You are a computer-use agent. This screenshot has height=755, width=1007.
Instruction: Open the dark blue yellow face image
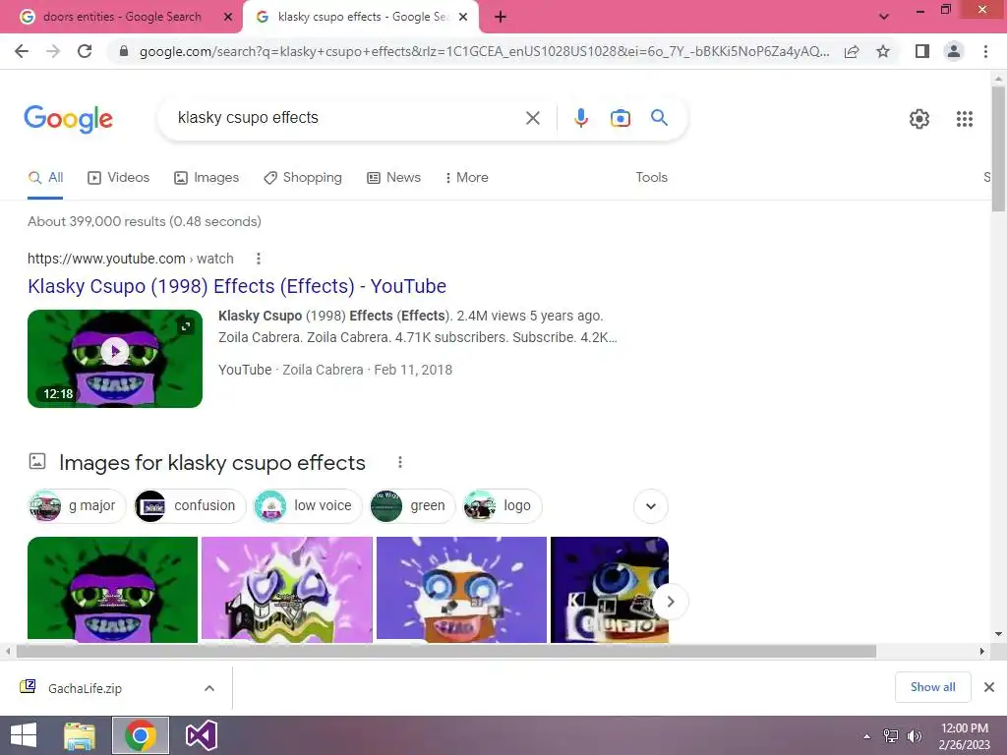(610, 590)
